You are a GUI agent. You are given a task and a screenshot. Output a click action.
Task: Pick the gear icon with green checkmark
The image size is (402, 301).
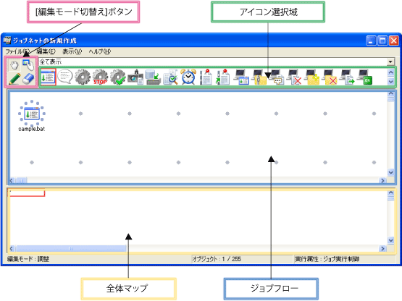pyautogui.click(x=118, y=77)
